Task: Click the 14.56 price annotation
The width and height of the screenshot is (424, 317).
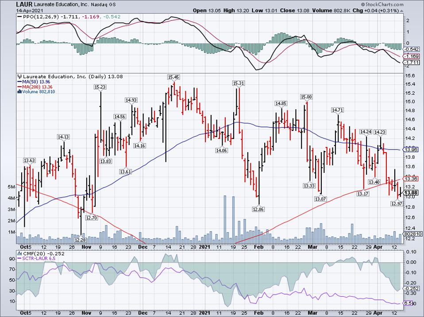Action: pyautogui.click(x=120, y=117)
